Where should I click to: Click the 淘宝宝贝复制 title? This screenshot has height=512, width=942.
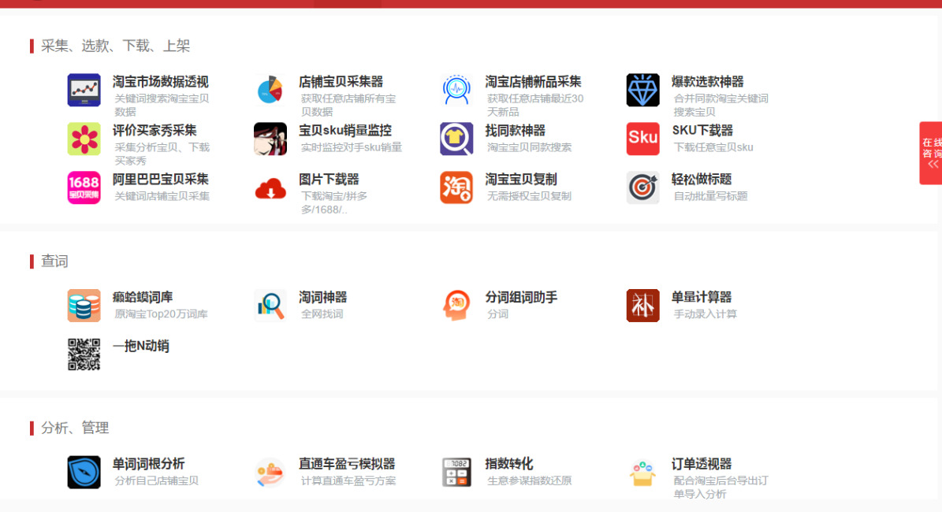[521, 179]
